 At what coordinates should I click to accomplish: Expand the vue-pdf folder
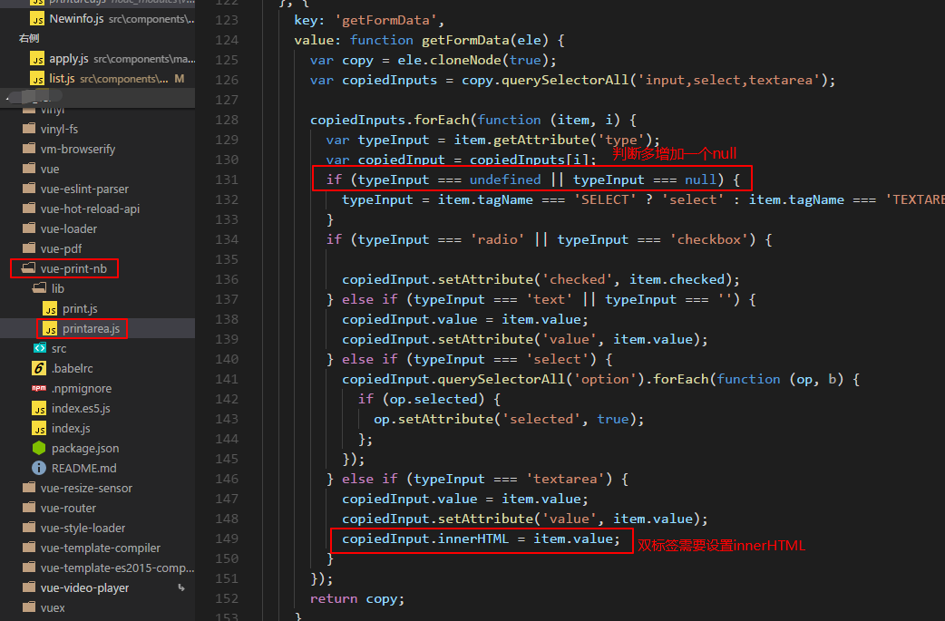pos(61,248)
